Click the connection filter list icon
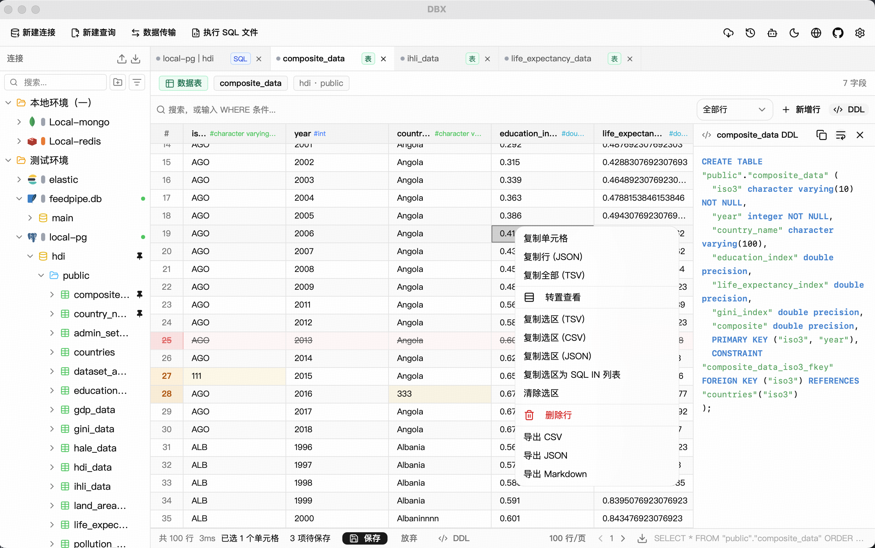The height and width of the screenshot is (548, 875). pos(137,82)
